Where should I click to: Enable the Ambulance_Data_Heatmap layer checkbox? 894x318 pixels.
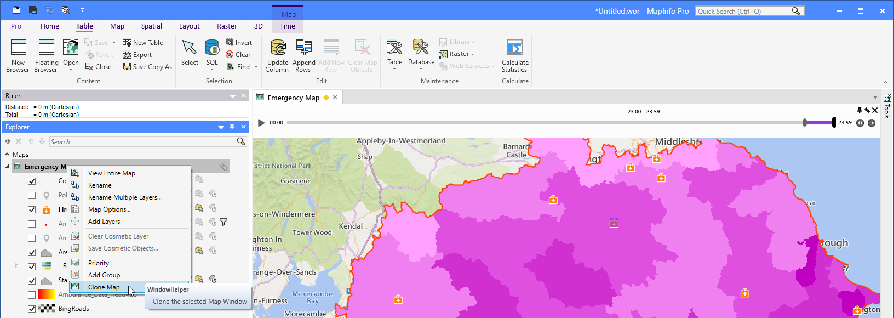(x=32, y=294)
